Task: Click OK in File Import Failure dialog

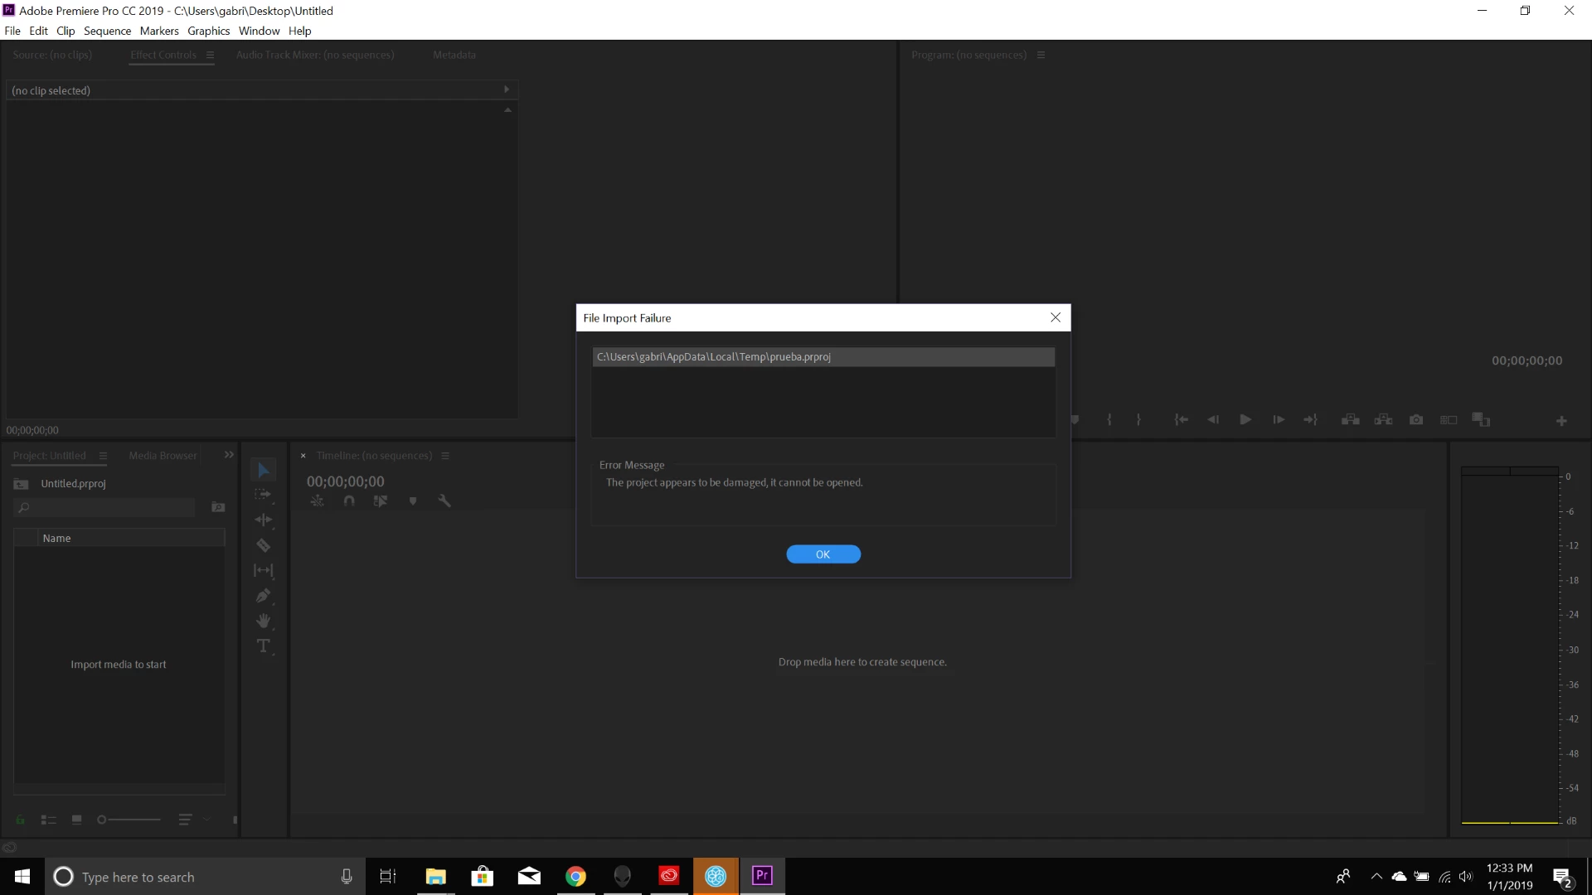Action: (x=823, y=554)
